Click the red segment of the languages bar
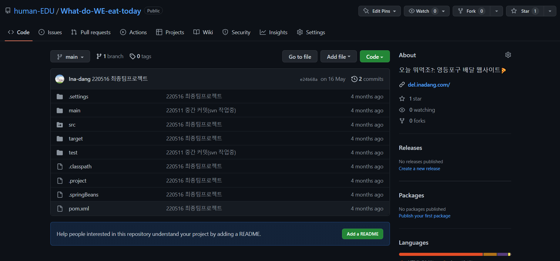The image size is (560, 261). [441, 254]
